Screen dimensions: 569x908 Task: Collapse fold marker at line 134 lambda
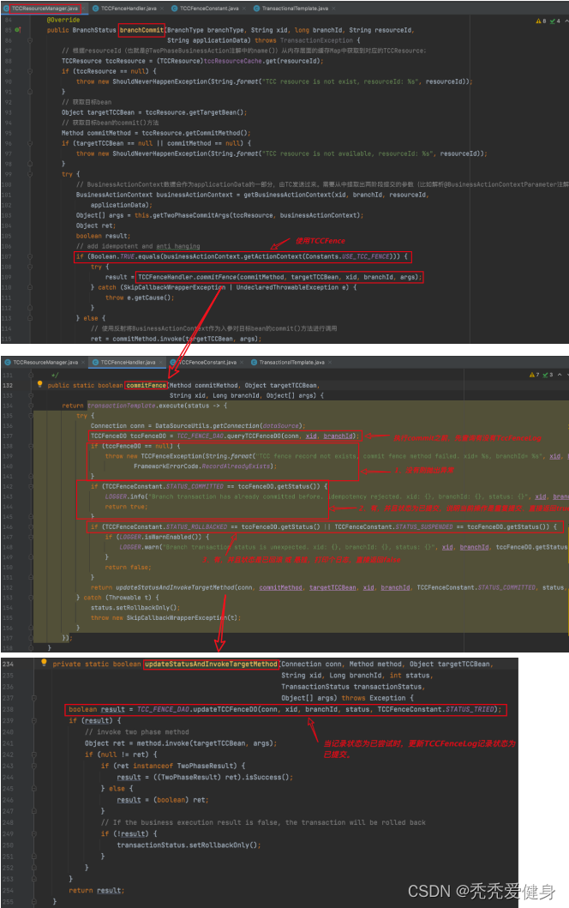click(29, 406)
